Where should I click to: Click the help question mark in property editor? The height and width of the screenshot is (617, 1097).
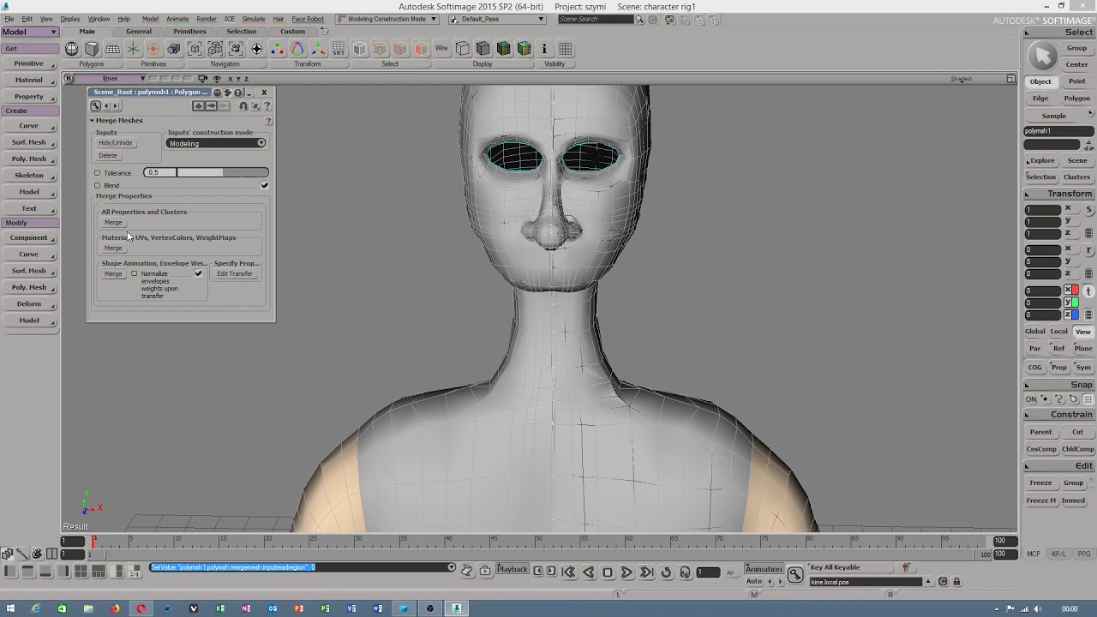click(x=267, y=106)
